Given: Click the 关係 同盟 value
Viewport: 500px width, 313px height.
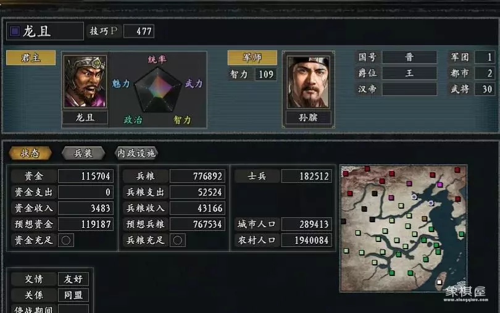Looking at the screenshot, I should (73, 295).
